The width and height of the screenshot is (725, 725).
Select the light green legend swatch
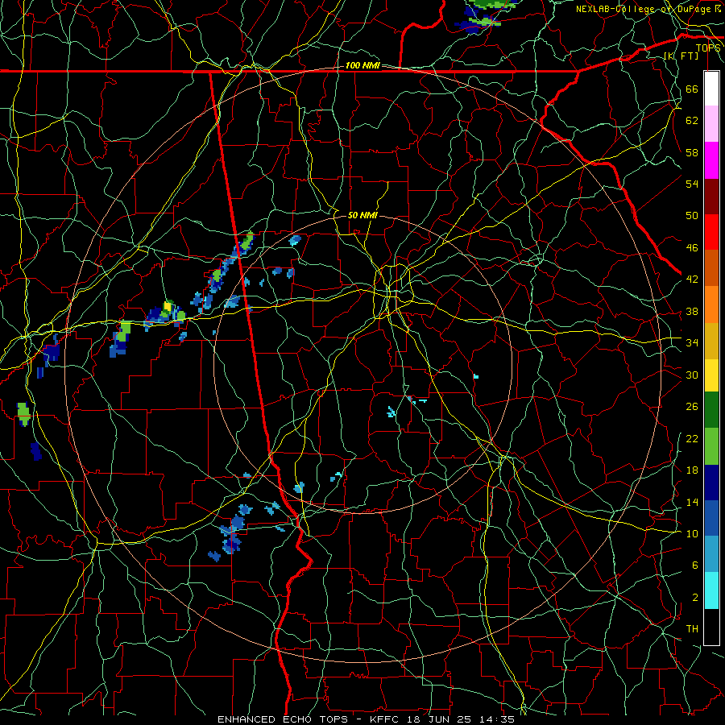tap(711, 446)
